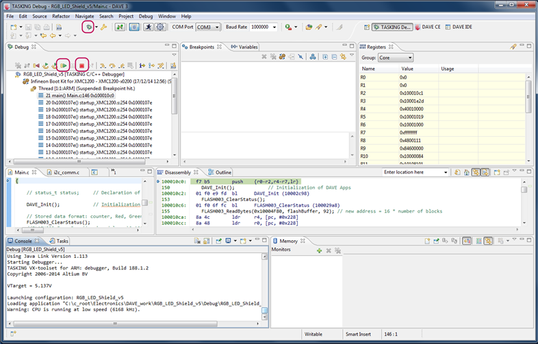
Task: Toggle the highlighted Memory pane layout button
Action: [x=467, y=241]
